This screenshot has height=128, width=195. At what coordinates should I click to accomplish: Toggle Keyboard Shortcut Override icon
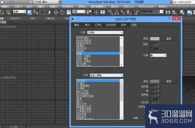(103, 12)
